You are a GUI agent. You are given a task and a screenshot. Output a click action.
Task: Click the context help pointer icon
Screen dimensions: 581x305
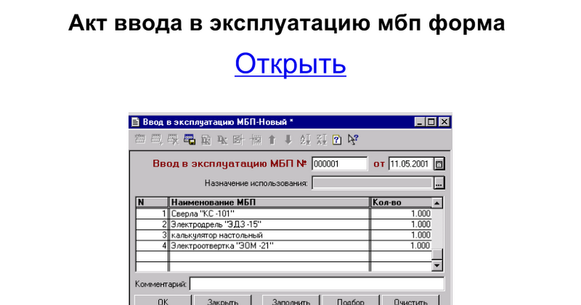tap(353, 140)
